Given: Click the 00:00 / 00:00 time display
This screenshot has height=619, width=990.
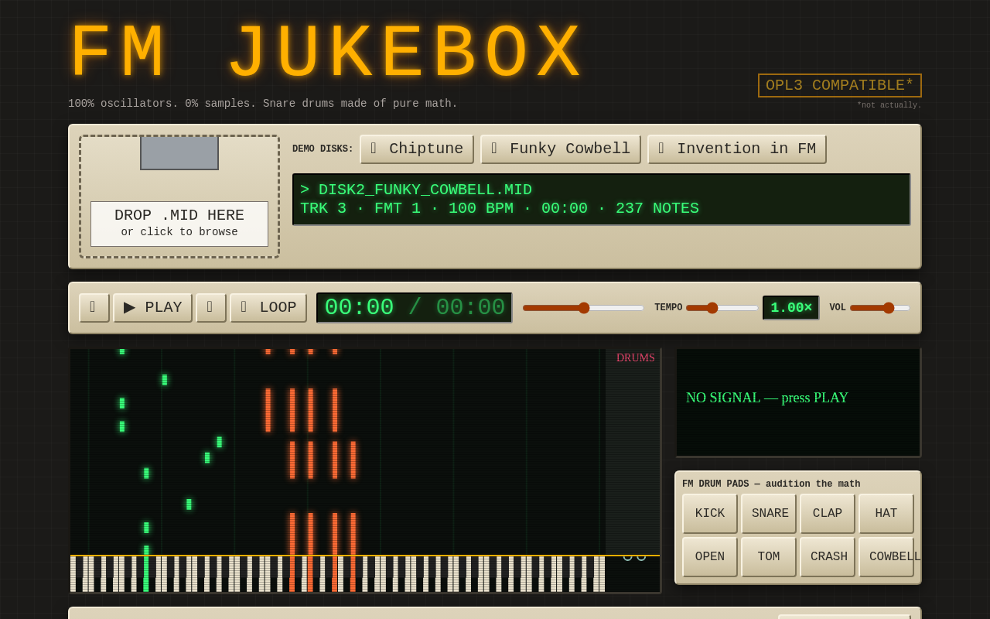Looking at the screenshot, I should pos(415,308).
